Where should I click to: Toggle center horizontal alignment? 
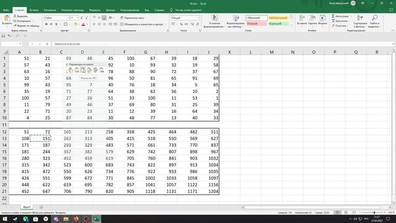coord(99,24)
